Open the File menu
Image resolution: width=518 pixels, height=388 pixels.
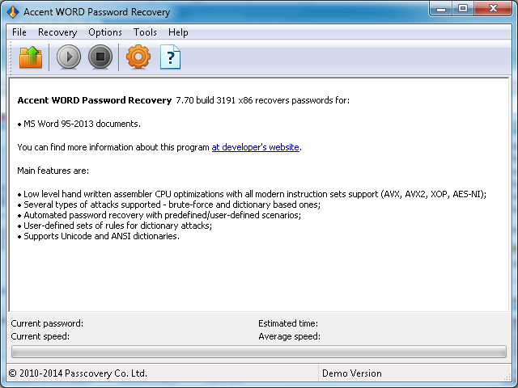tap(19, 32)
